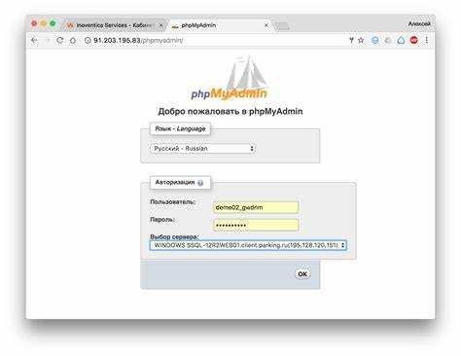Viewport: 461px width, 356px height.
Task: Click the saved password key icon
Action: click(351, 40)
